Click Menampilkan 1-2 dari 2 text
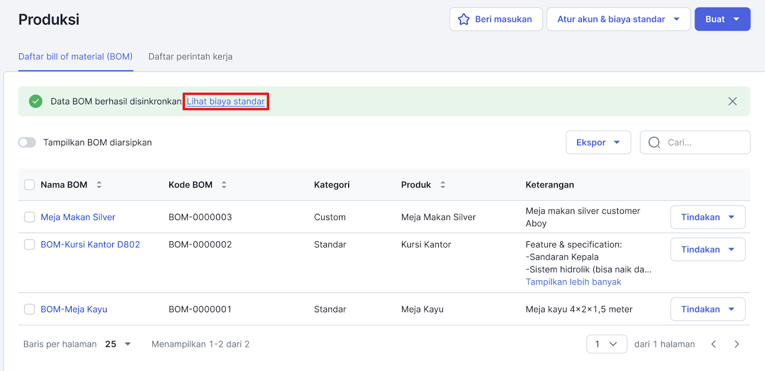This screenshot has height=371, width=765. point(200,344)
